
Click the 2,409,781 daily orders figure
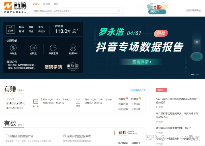(x=15, y=103)
